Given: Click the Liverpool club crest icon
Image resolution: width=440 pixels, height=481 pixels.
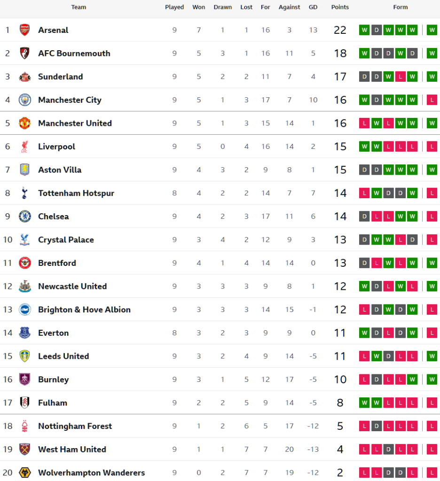Looking at the screenshot, I should point(24,147).
